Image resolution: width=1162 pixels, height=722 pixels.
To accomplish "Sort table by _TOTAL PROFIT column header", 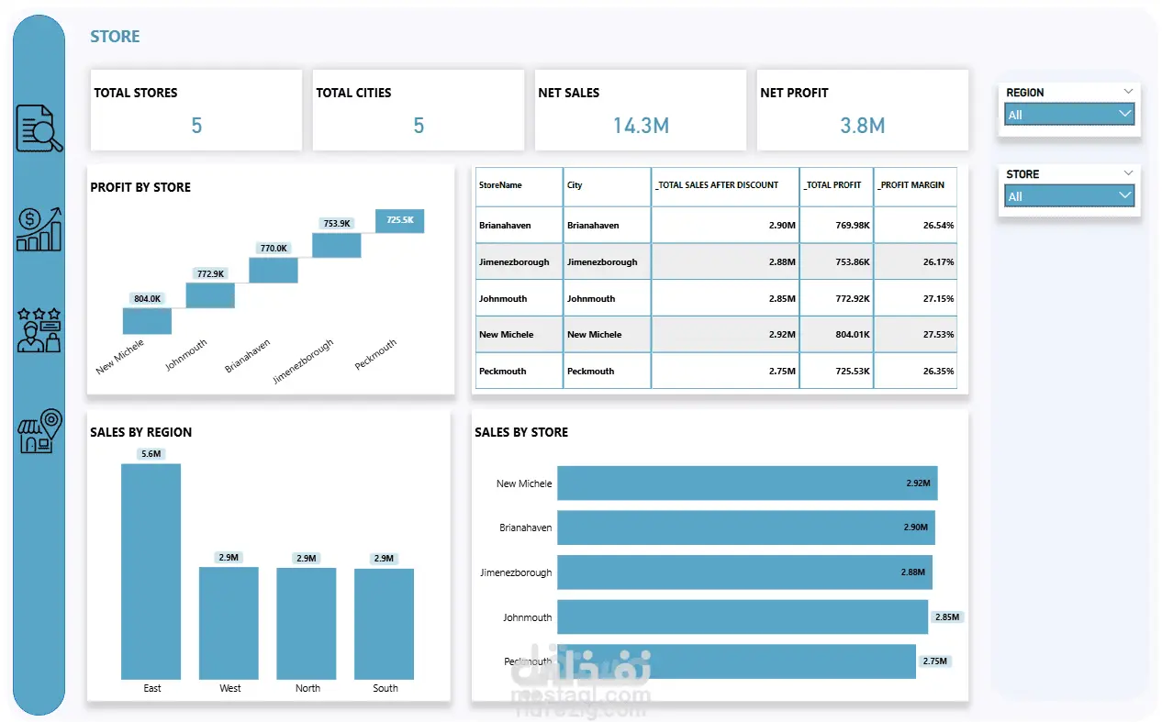I will [x=836, y=186].
